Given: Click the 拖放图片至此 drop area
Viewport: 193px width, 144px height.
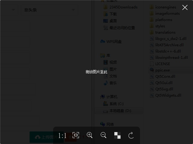Looking at the screenshot, I should [96, 72].
